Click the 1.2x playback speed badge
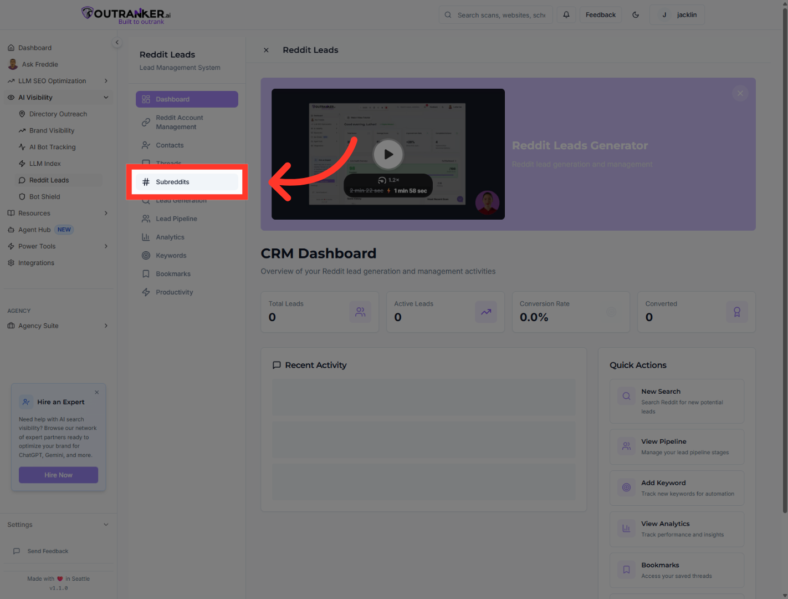Screen dimensions: 788x599 388,180
